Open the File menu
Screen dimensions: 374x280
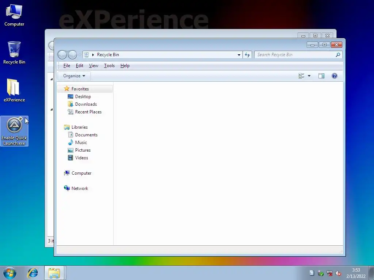pyautogui.click(x=66, y=66)
